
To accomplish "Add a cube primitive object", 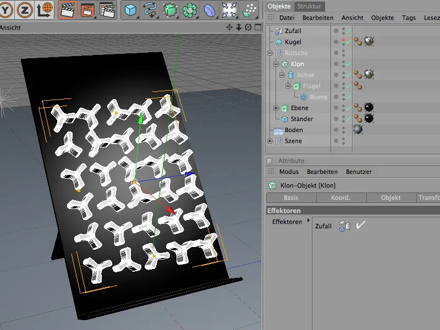I will click(130, 9).
